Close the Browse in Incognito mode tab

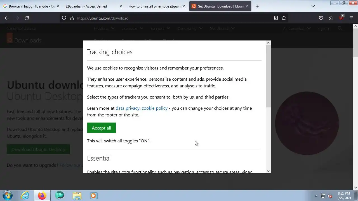click(x=58, y=6)
